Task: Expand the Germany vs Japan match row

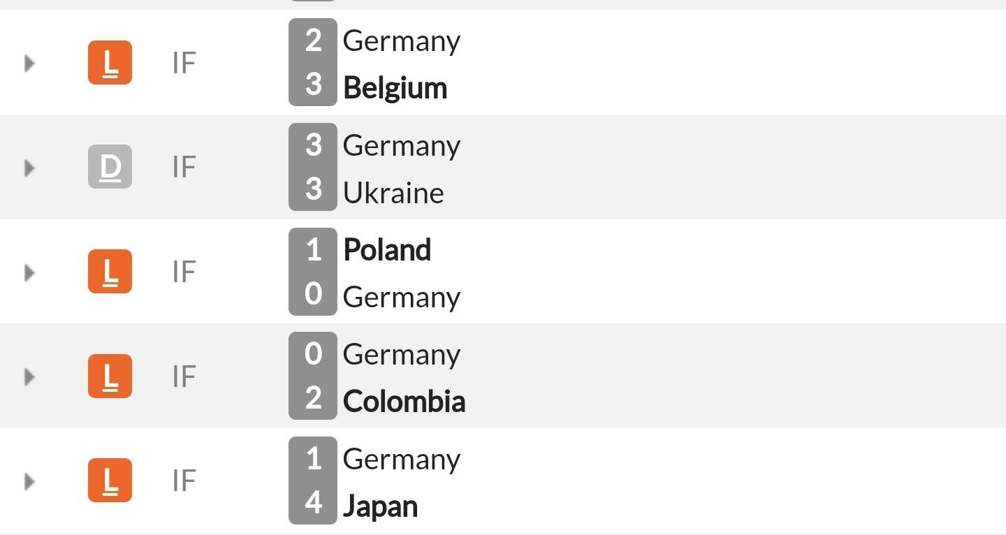Action: pyautogui.click(x=29, y=481)
